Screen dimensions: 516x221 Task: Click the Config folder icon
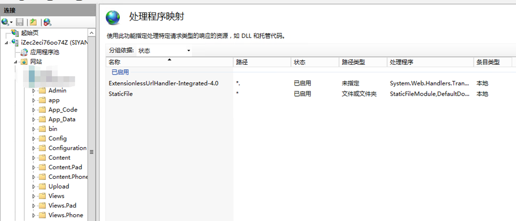42,138
